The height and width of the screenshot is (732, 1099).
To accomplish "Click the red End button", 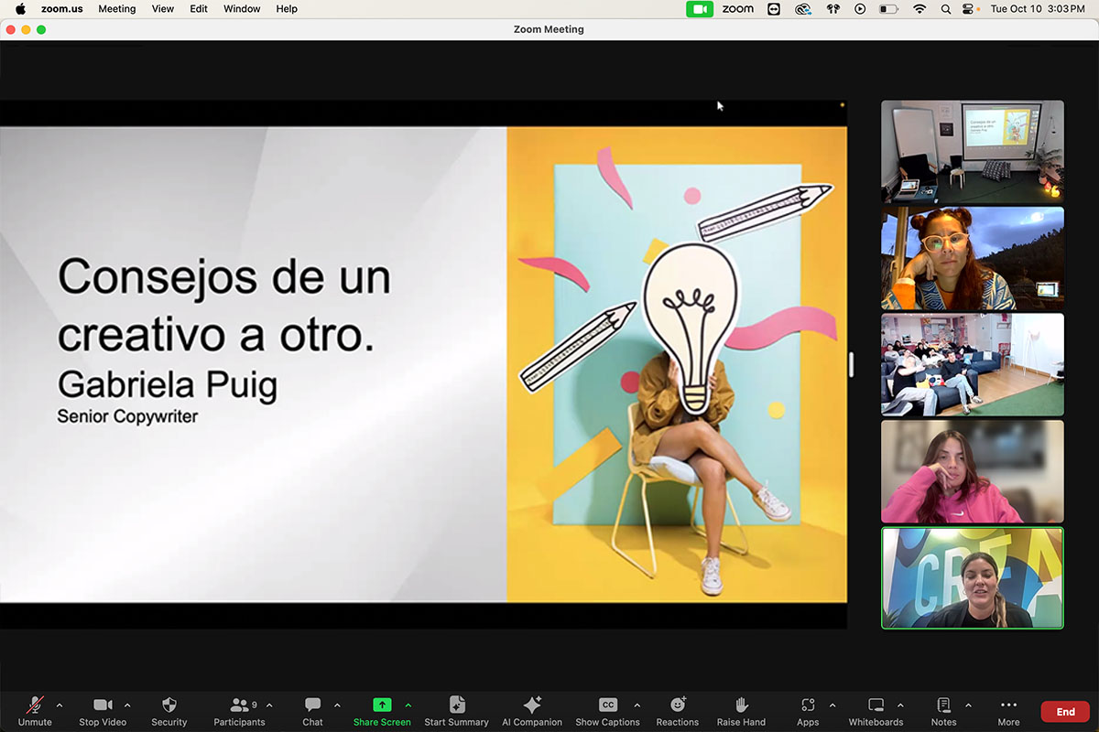I will [x=1065, y=712].
